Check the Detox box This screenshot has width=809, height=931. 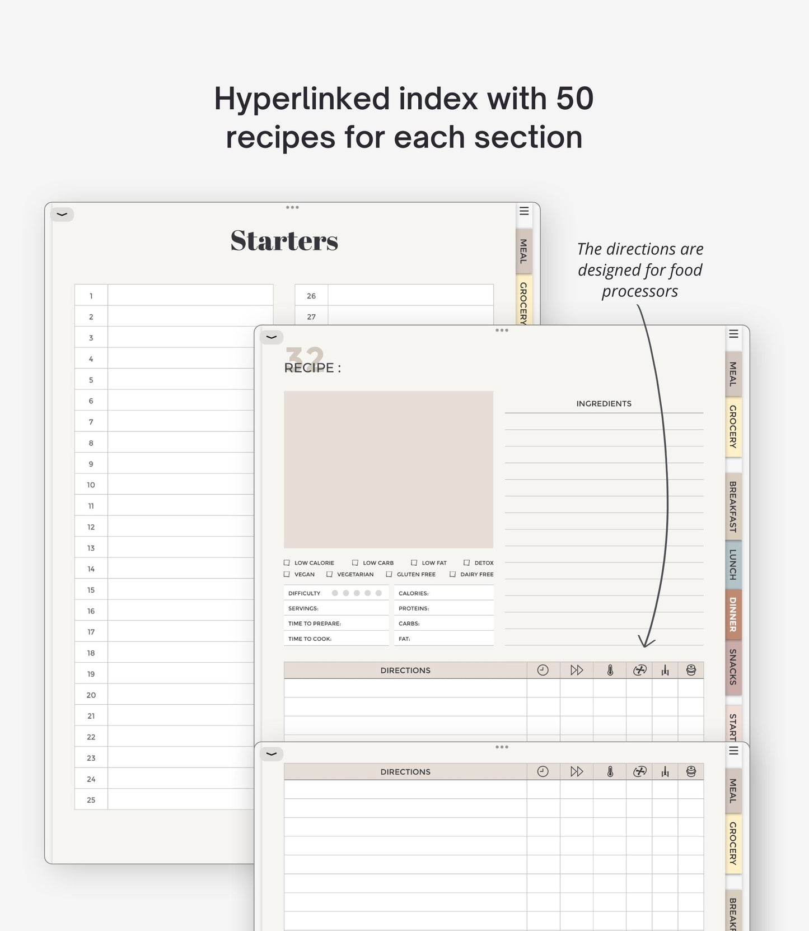tap(466, 562)
